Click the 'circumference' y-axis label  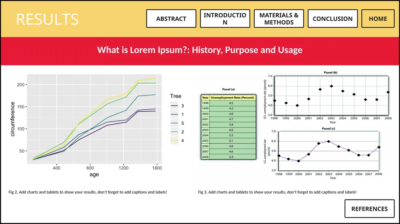[x=13, y=119]
